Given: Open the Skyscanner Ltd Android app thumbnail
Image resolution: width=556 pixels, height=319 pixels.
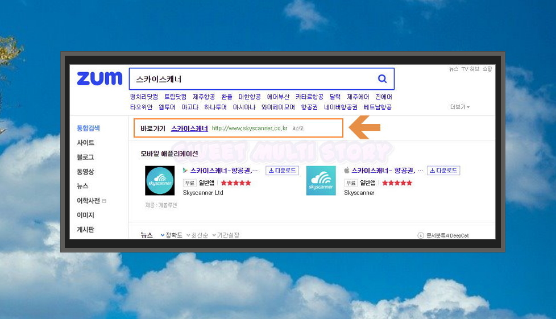Looking at the screenshot, I should tap(160, 180).
